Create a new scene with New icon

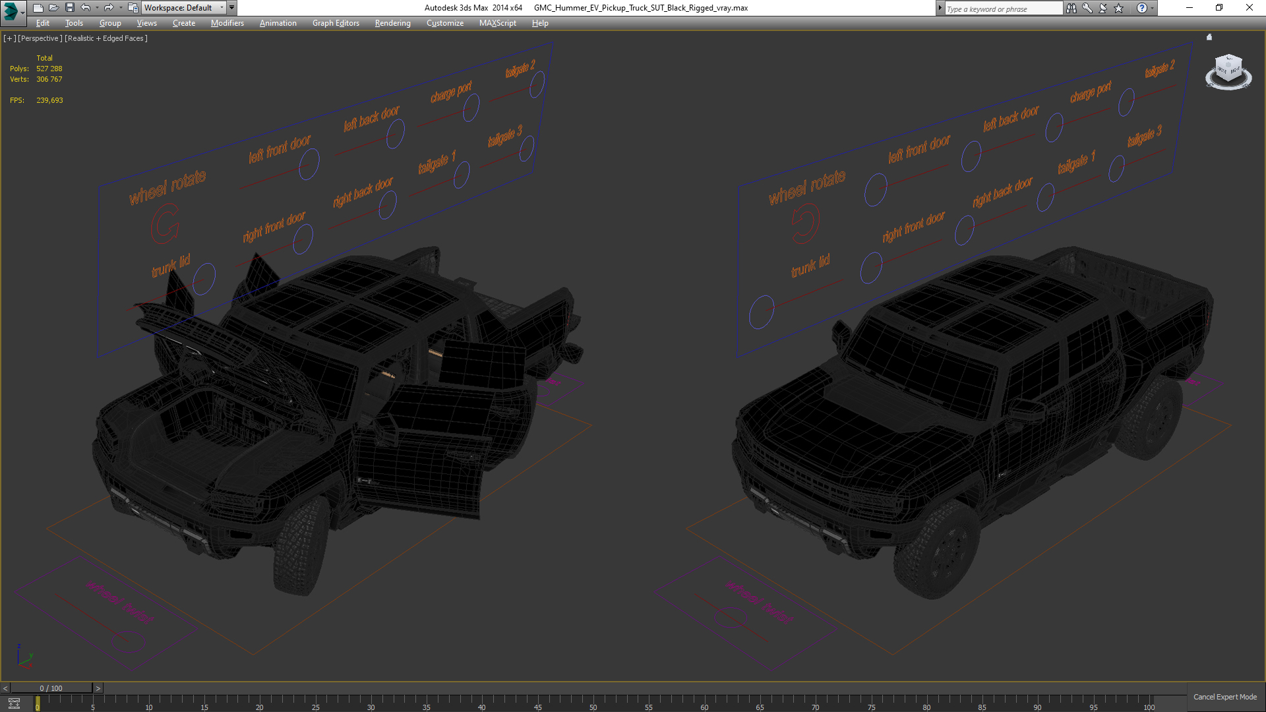click(x=38, y=8)
